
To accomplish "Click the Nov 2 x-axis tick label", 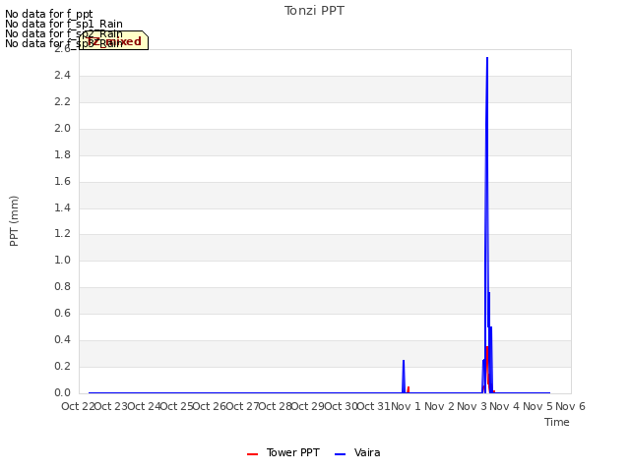I will point(439,406).
